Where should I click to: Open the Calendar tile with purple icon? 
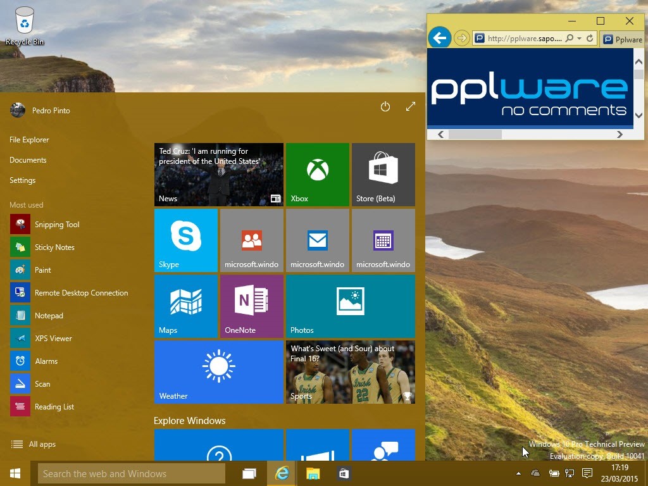coord(383,240)
